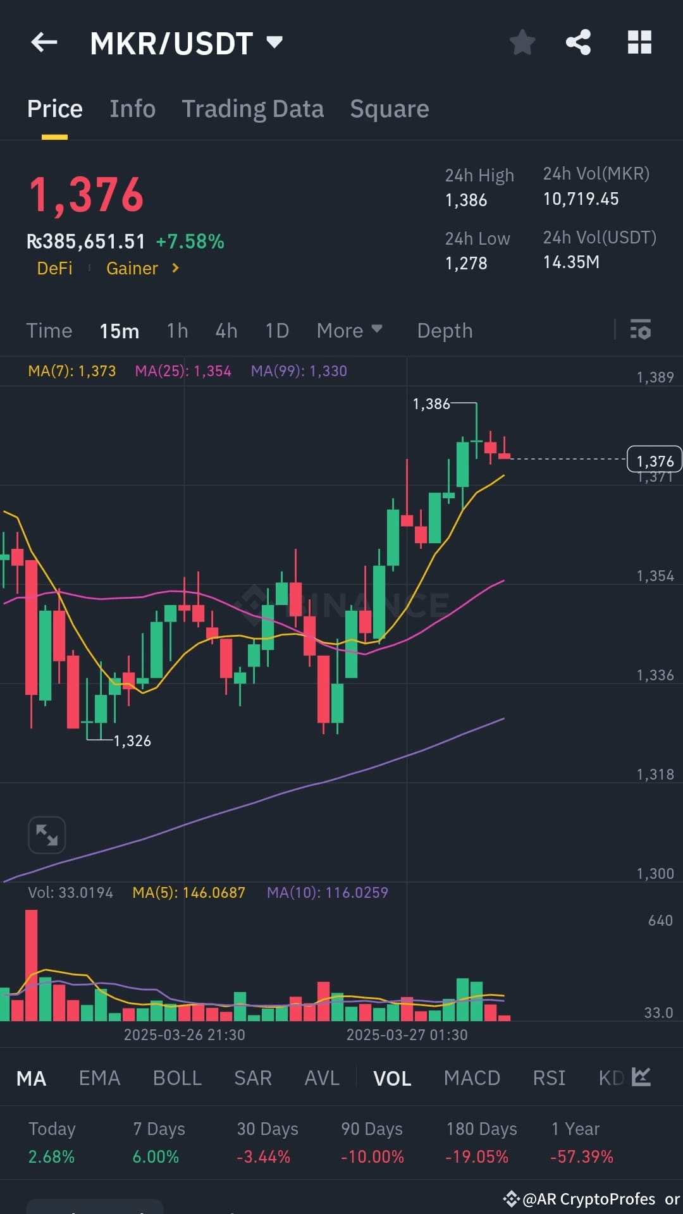Open the candlestick chart style icon near KDJ
This screenshot has height=1214, width=683.
point(641,1078)
